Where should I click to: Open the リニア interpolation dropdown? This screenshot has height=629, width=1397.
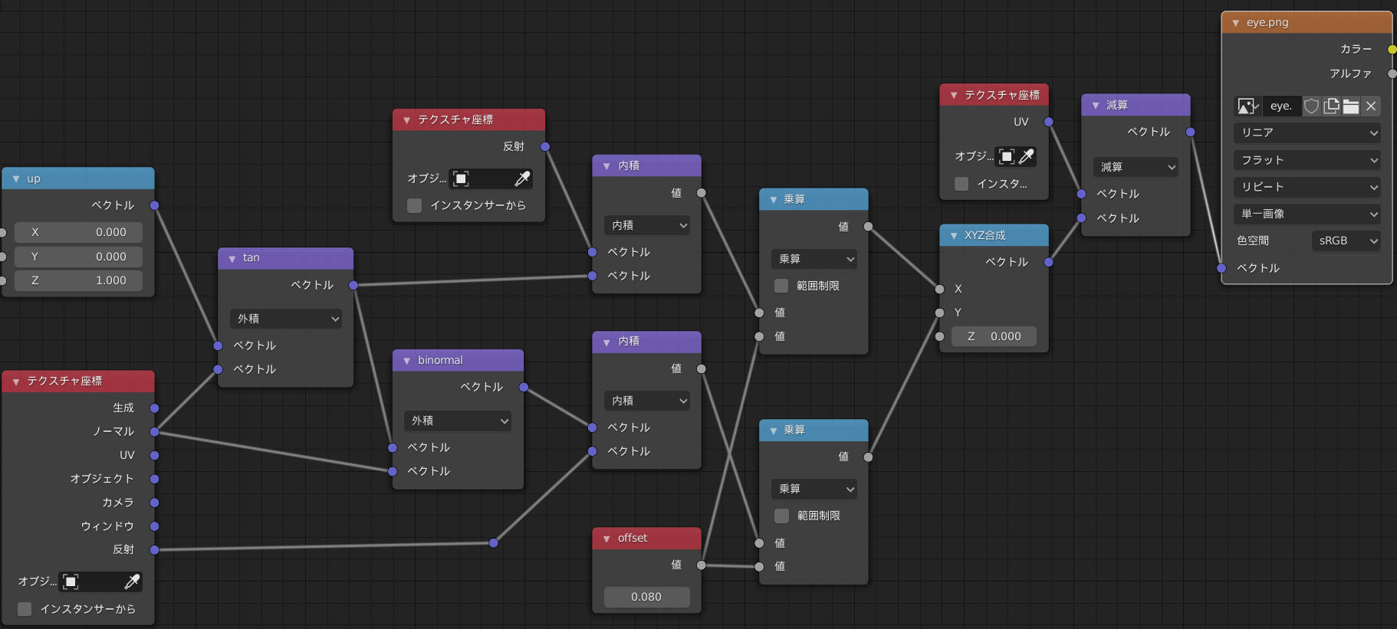pyautogui.click(x=1307, y=133)
